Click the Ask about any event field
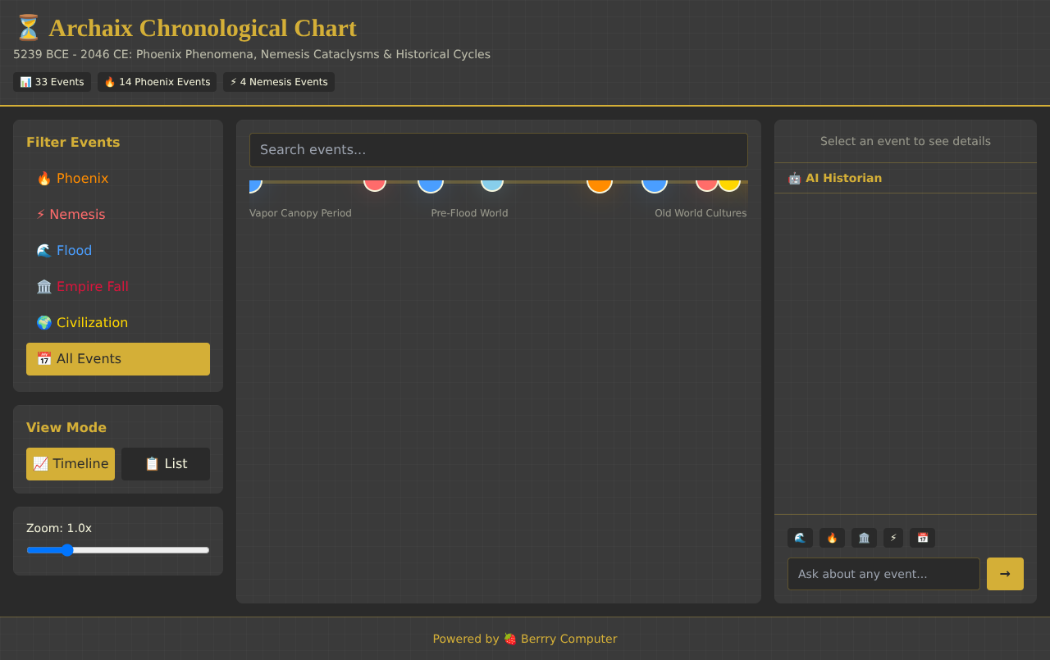Image resolution: width=1050 pixels, height=660 pixels. click(883, 574)
